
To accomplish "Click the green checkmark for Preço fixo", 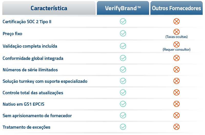I will pyautogui.click(x=123, y=33).
